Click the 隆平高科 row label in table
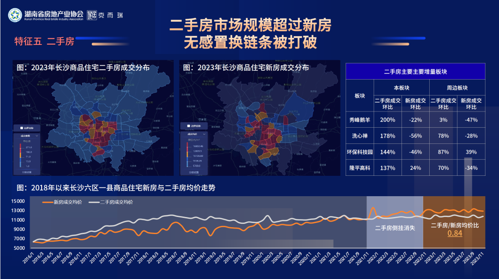 point(359,167)
